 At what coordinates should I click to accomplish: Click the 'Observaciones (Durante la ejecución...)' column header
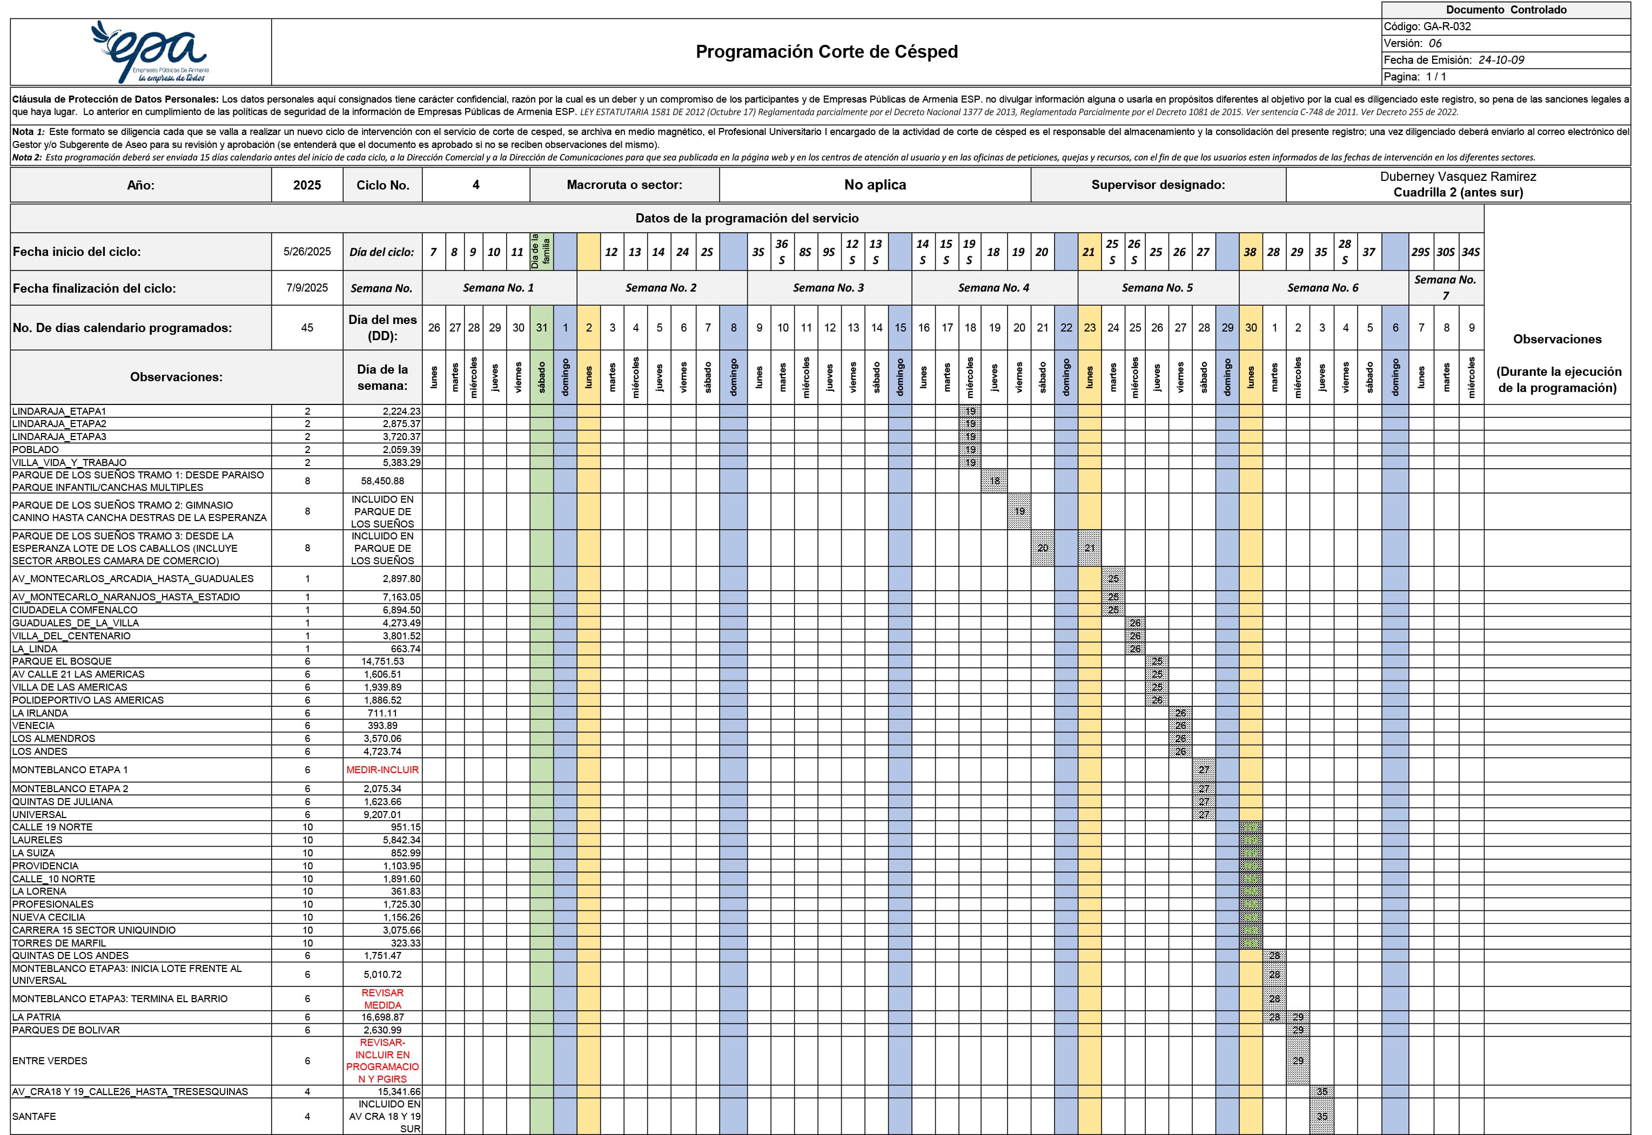[x=1557, y=363]
